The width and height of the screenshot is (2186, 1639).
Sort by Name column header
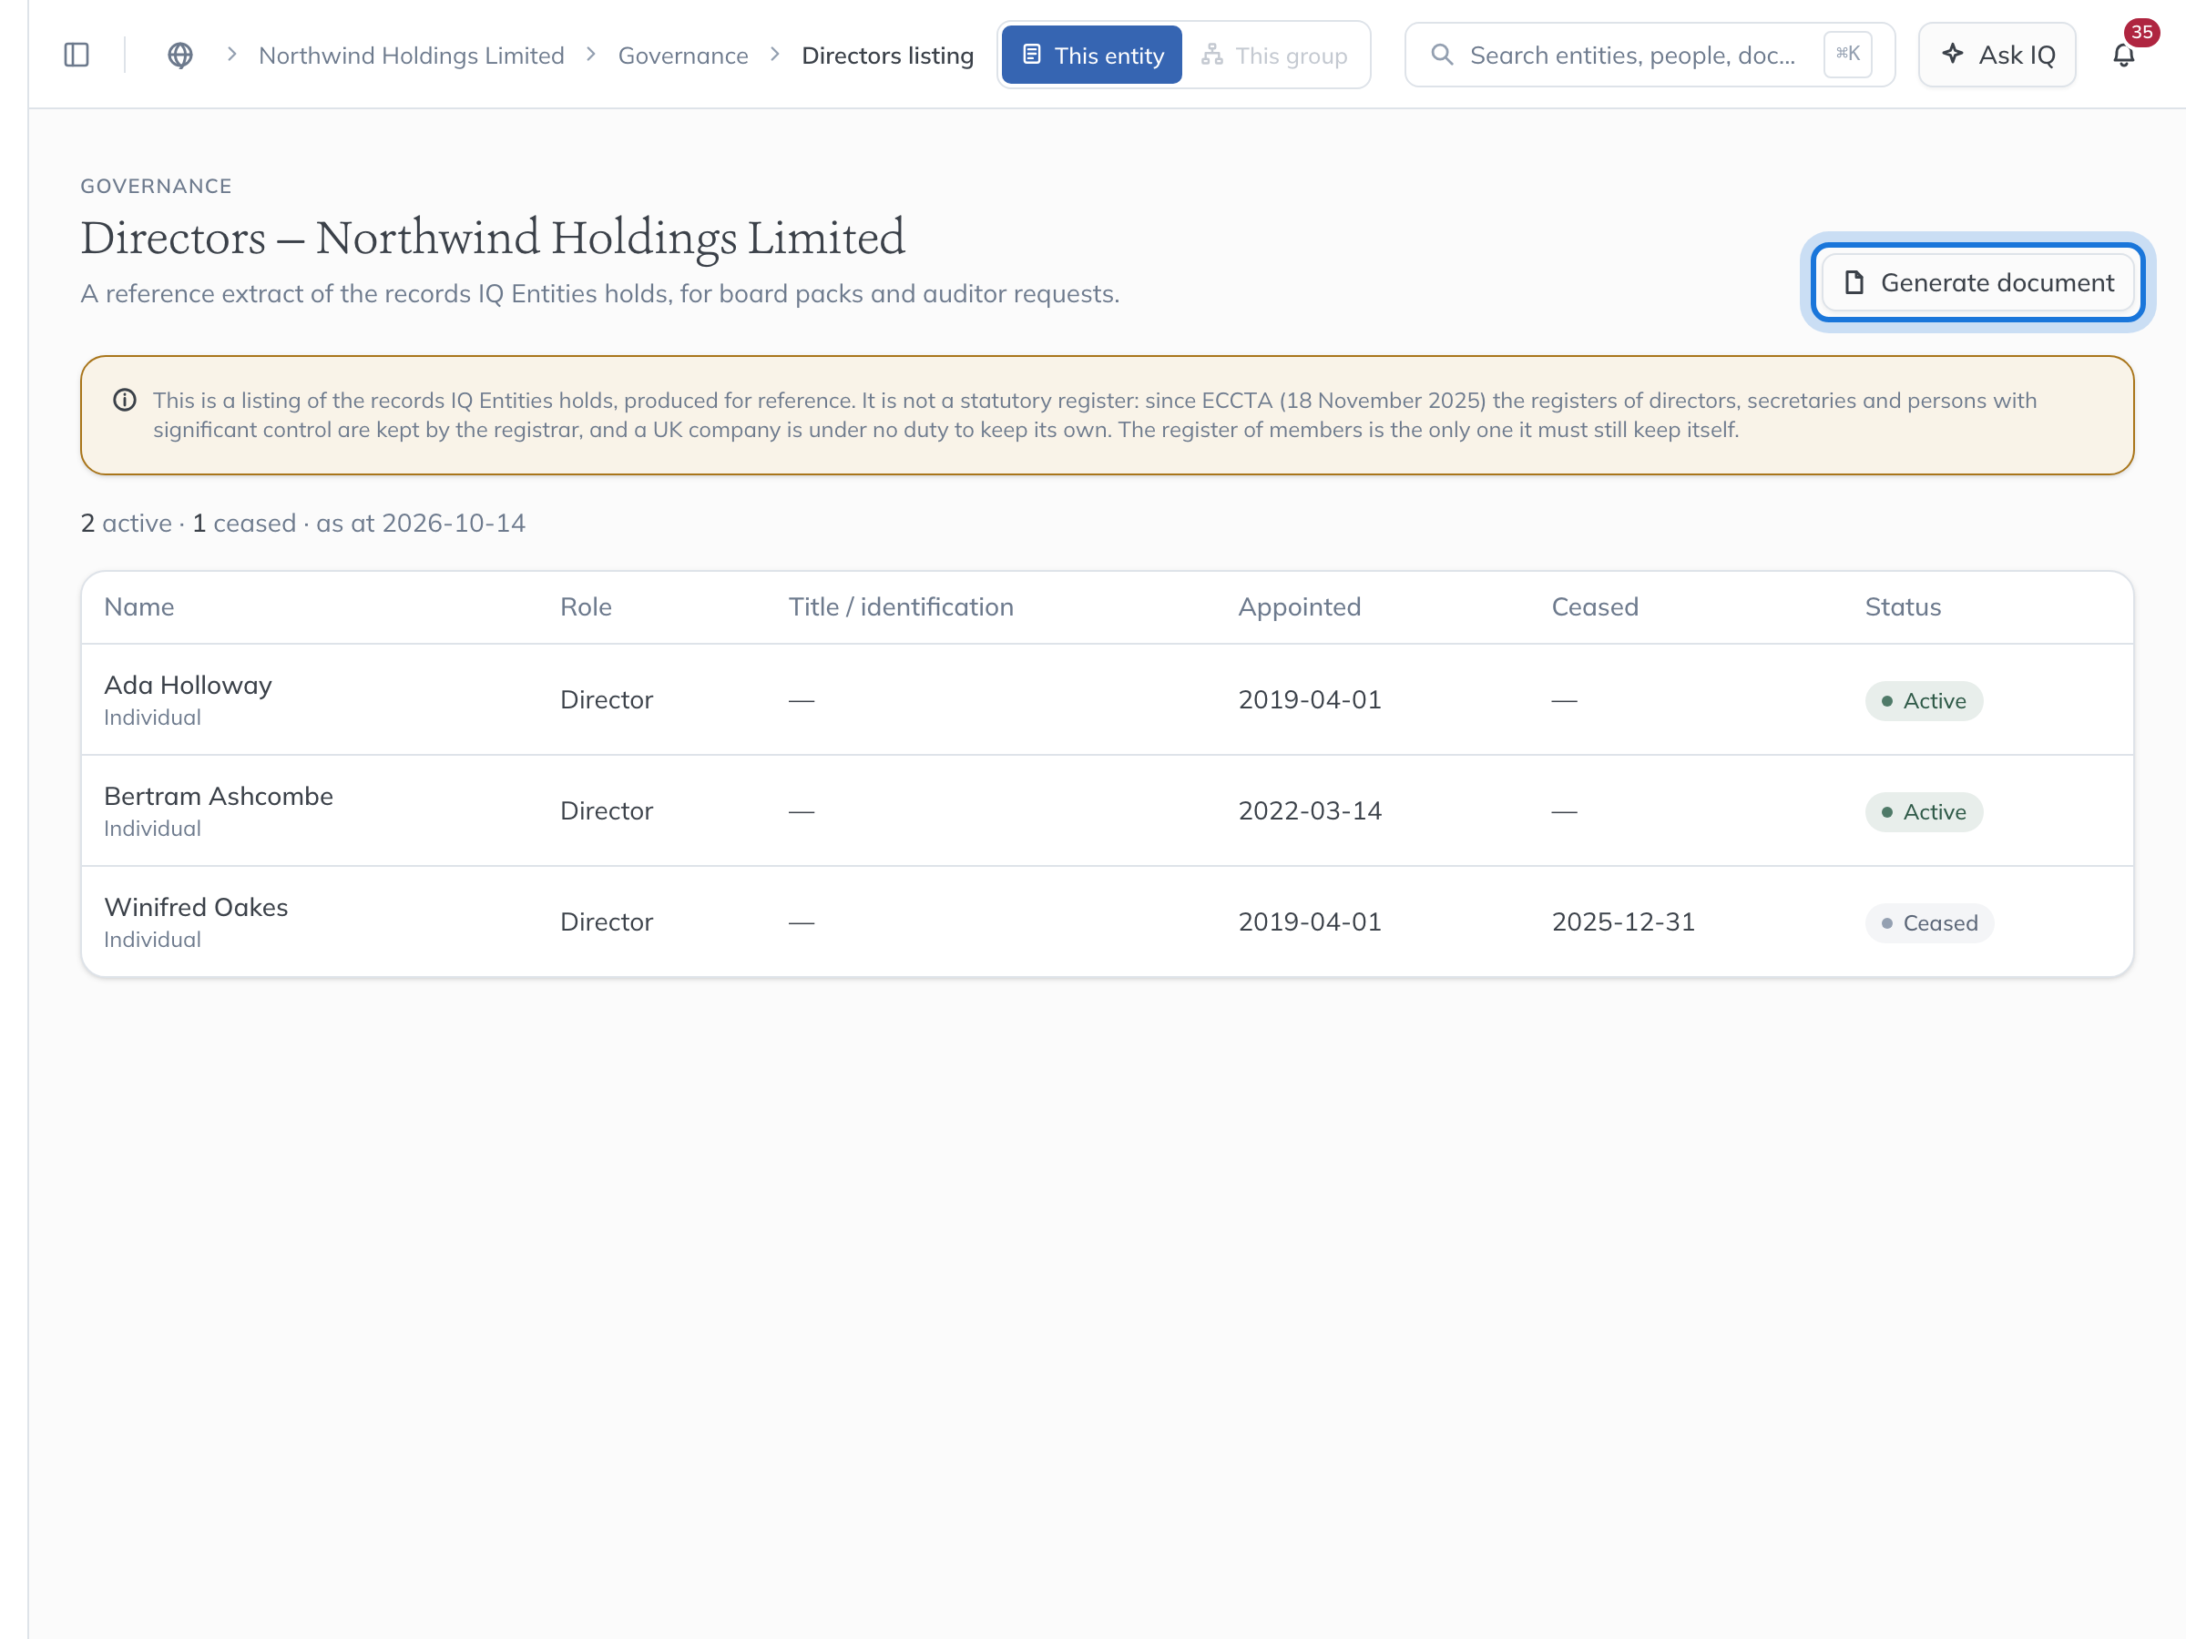(139, 606)
